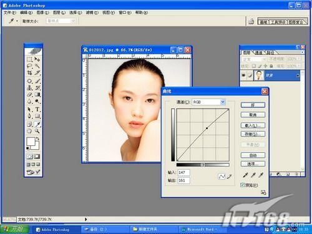The image size is (312, 234).
Task: Select the Dodge tool
Action: point(37,101)
